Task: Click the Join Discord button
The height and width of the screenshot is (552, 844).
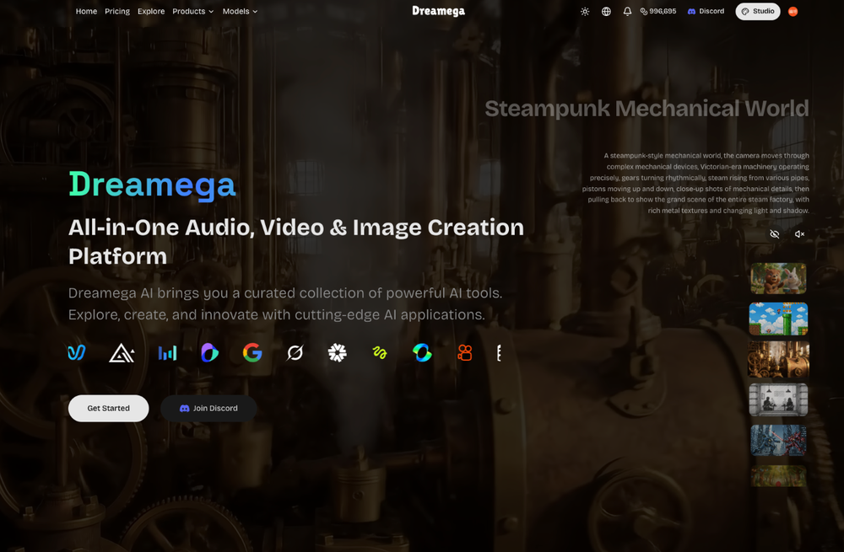Action: coord(208,409)
